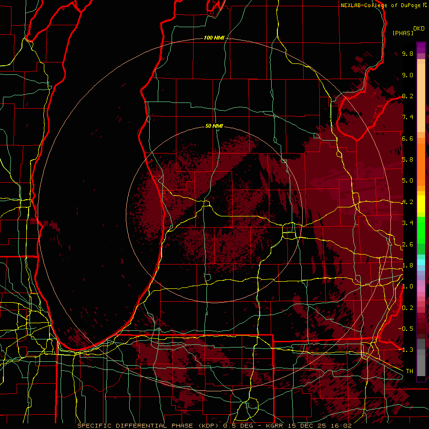Click the DKD label above the scale
The width and height of the screenshot is (429, 429).
coord(419,29)
